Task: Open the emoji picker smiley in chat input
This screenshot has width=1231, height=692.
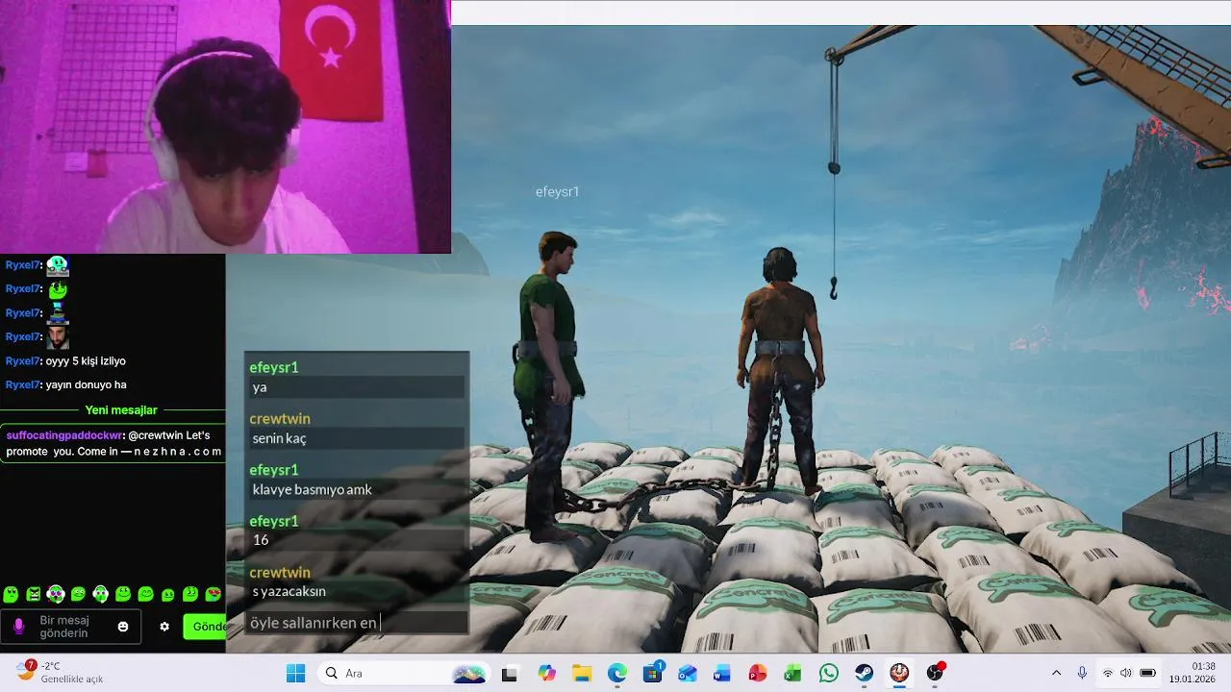Action: tap(123, 627)
